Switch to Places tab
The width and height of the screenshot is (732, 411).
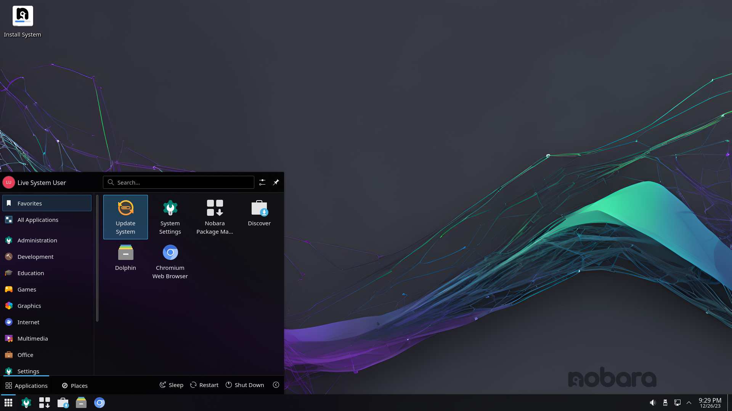point(75,386)
